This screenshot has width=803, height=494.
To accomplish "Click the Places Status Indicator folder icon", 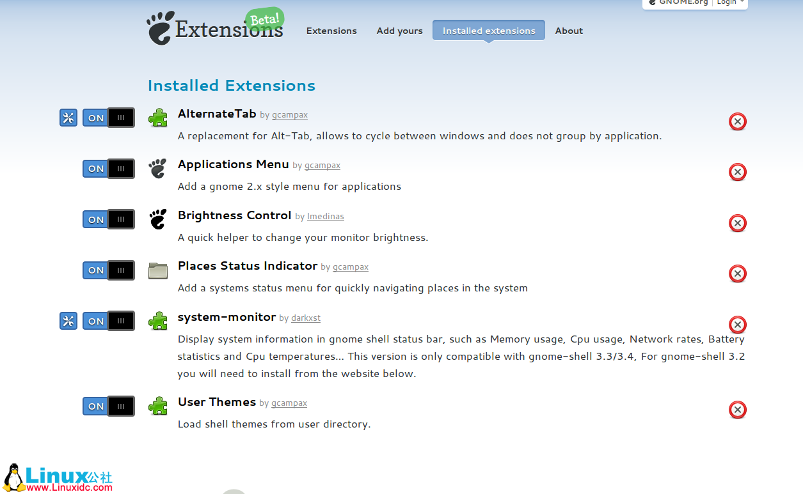I will (158, 270).
